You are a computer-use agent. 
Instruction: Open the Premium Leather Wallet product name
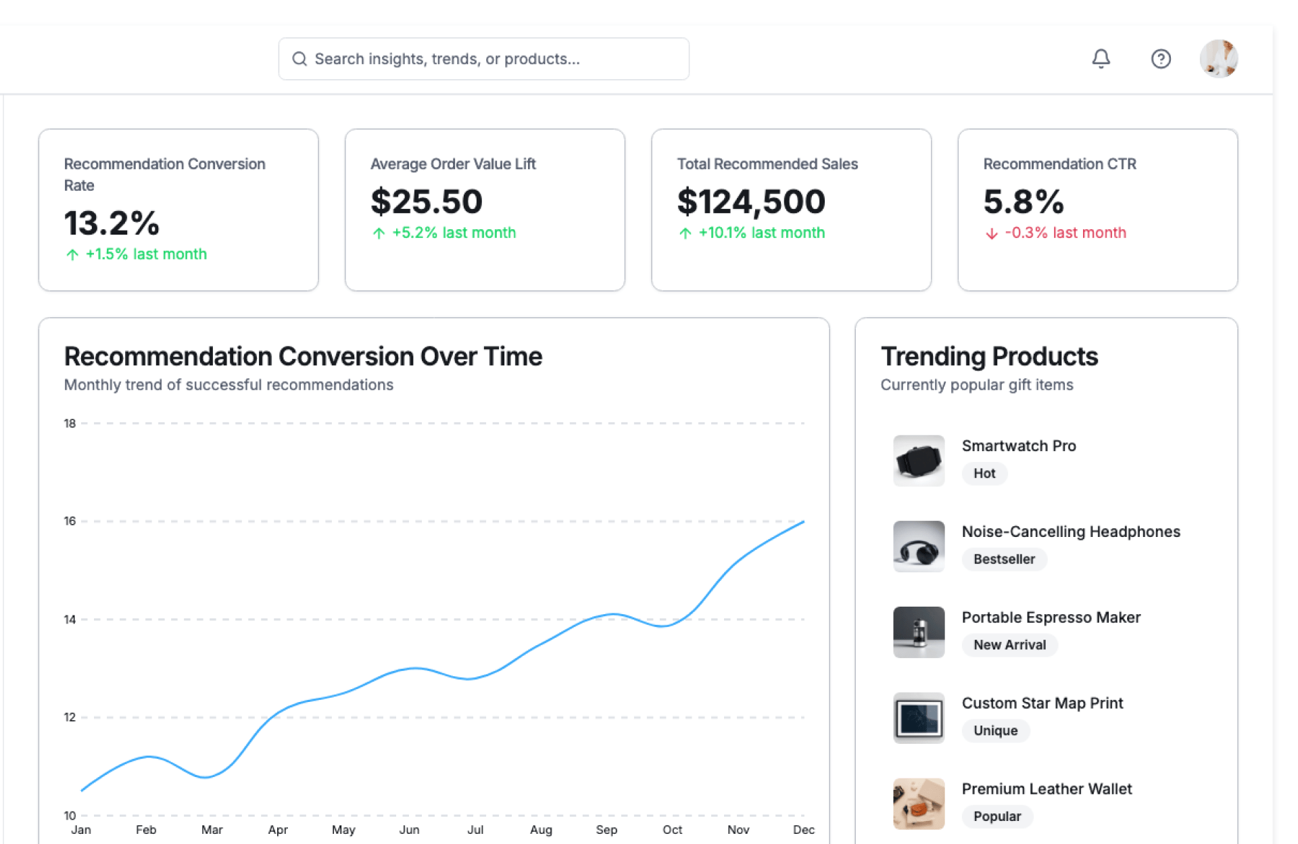click(x=1046, y=789)
